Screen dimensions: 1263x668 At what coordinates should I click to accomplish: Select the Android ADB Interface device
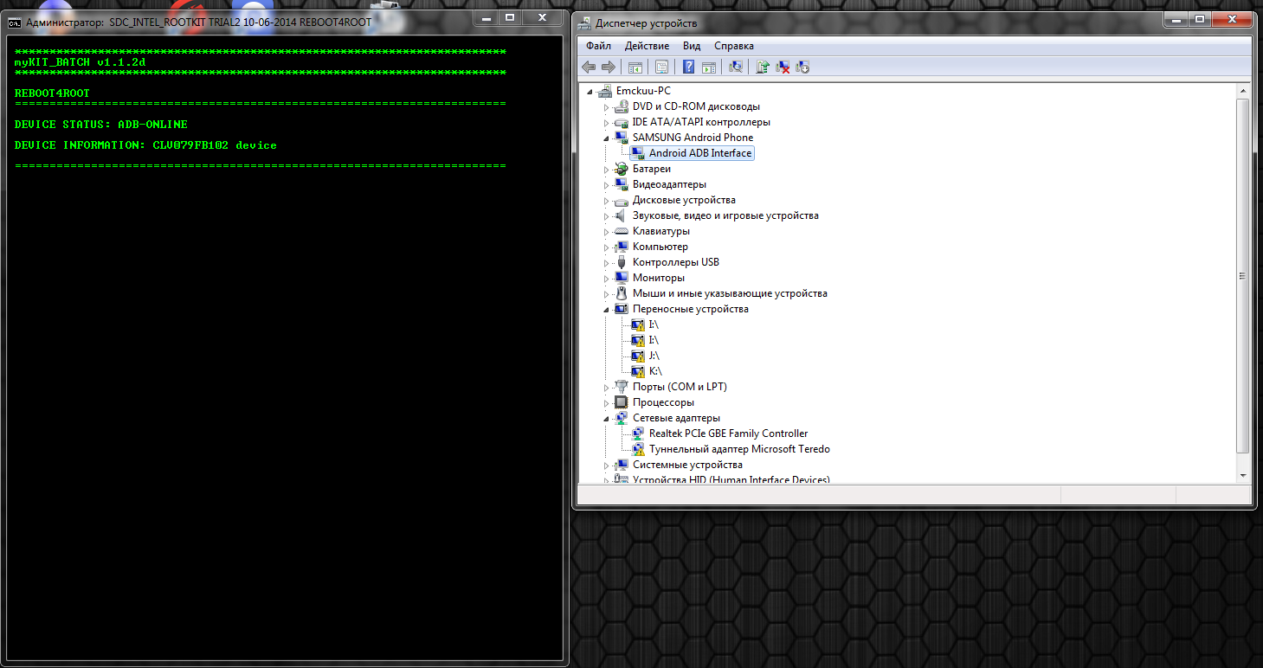point(700,153)
